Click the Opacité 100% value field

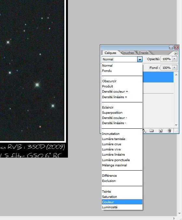pos(166,59)
